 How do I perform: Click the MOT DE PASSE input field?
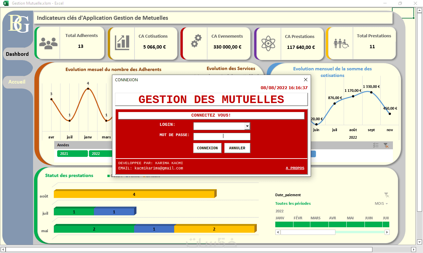coord(222,136)
